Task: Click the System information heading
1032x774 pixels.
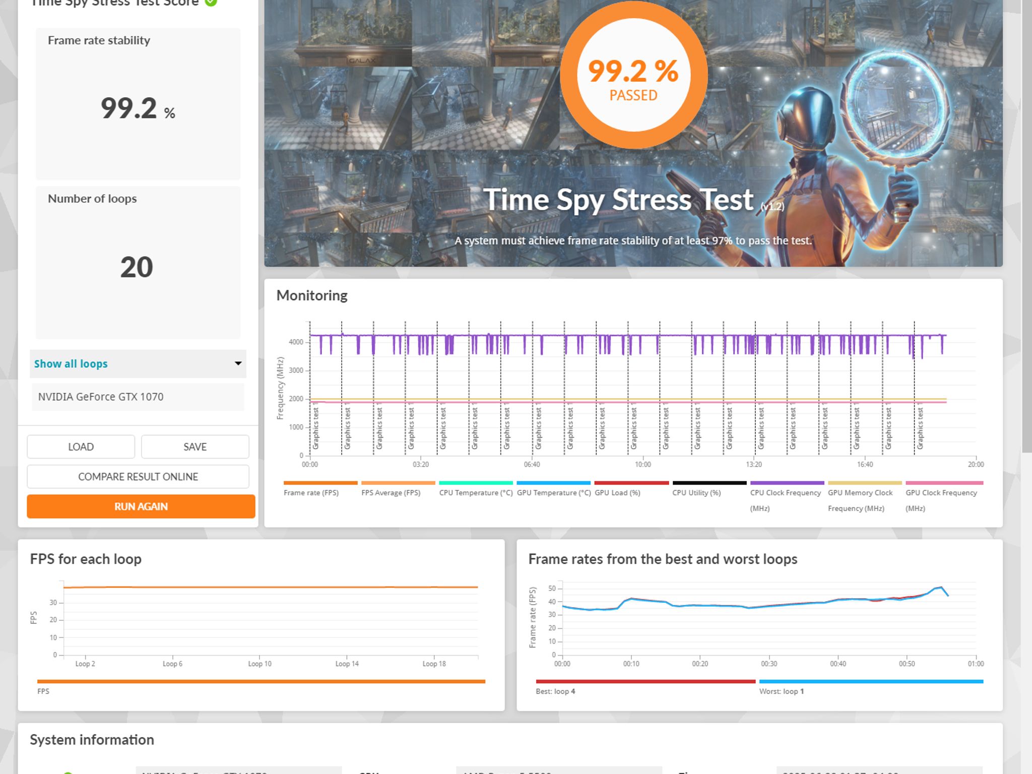Action: [x=92, y=740]
